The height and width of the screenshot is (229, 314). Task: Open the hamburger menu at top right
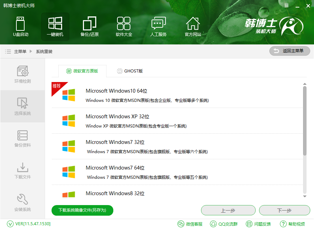[x=286, y=5]
